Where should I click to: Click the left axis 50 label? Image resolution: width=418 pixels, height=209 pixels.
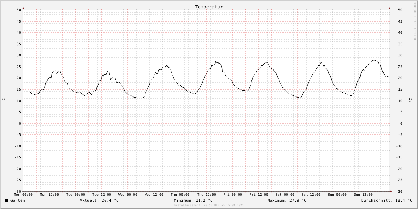point(19,10)
